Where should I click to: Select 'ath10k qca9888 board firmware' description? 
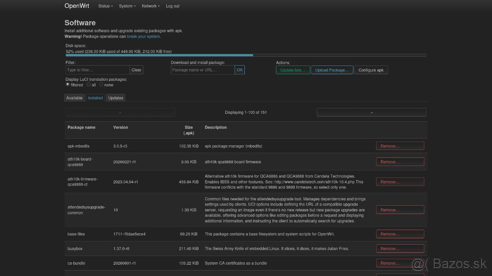[x=233, y=162]
